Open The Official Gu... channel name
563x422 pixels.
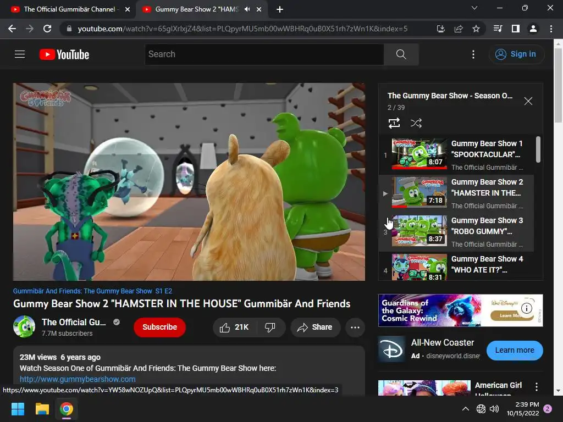point(74,322)
